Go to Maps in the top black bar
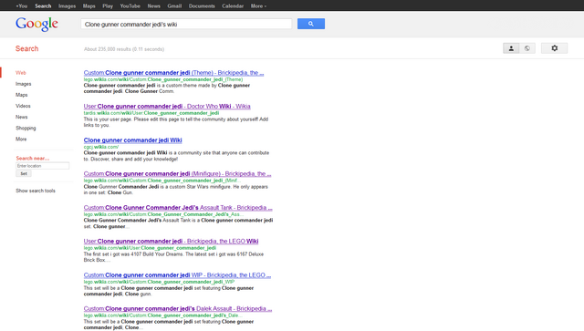 click(x=89, y=6)
